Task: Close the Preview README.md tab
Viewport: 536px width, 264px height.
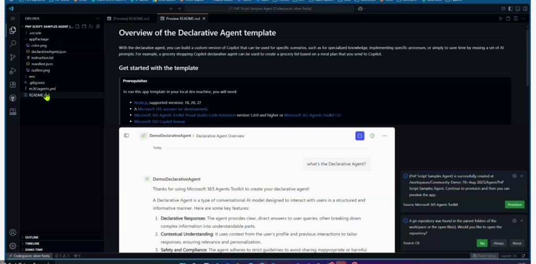Action: click(x=204, y=18)
